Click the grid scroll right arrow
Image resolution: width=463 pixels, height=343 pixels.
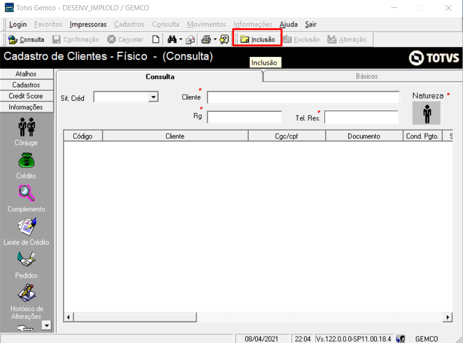(448, 317)
